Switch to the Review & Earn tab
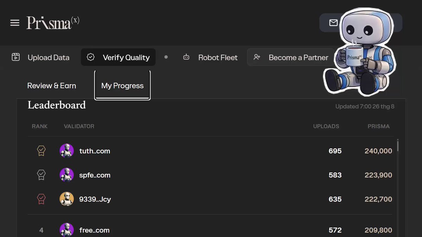Viewport: 422px width, 237px height. tap(52, 86)
